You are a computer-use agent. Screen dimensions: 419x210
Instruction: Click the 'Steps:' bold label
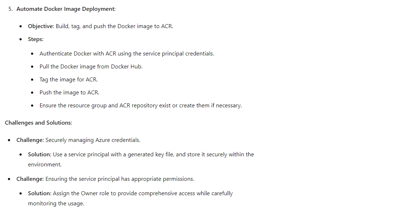tap(35, 39)
